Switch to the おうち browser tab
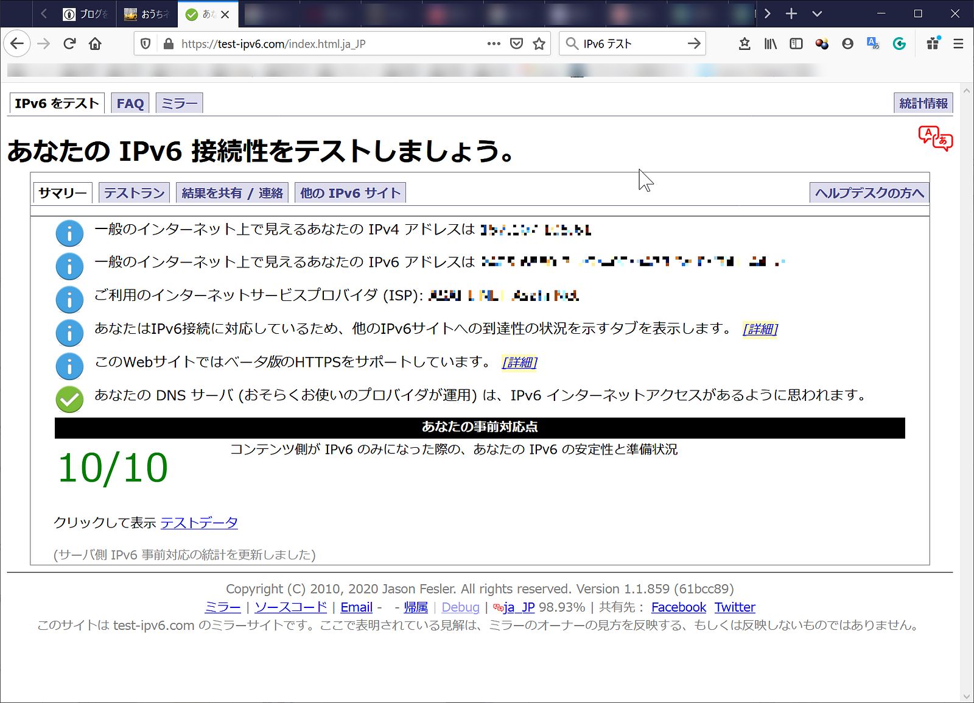The image size is (974, 703). 146,14
